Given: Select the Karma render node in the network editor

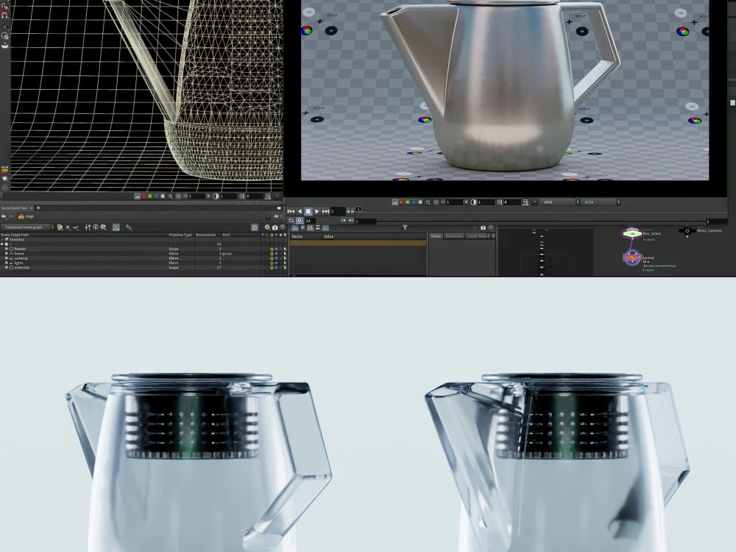Looking at the screenshot, I should coord(632,257).
